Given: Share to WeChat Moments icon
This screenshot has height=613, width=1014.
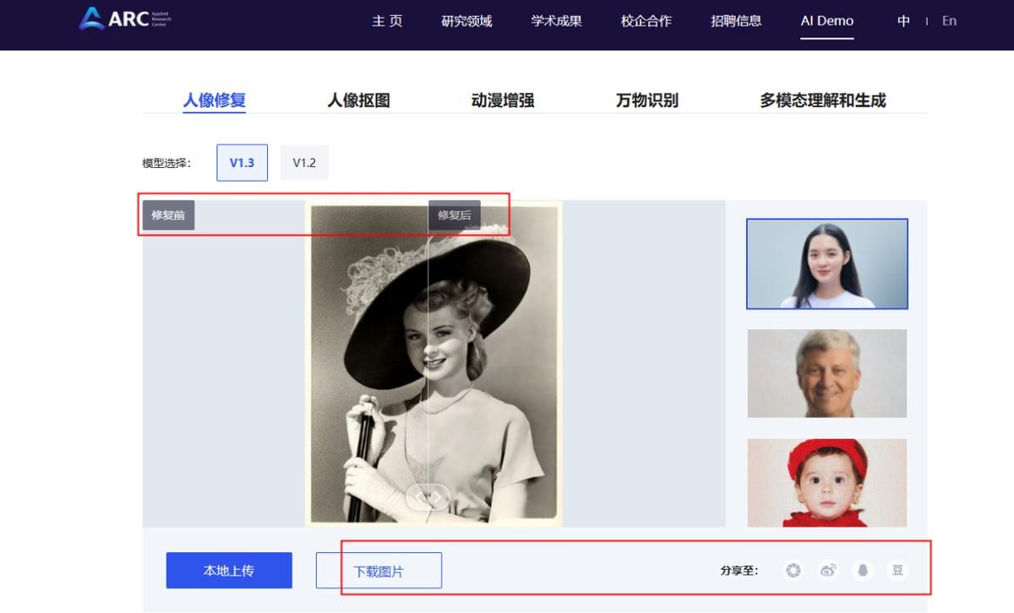Looking at the screenshot, I should click(x=792, y=571).
